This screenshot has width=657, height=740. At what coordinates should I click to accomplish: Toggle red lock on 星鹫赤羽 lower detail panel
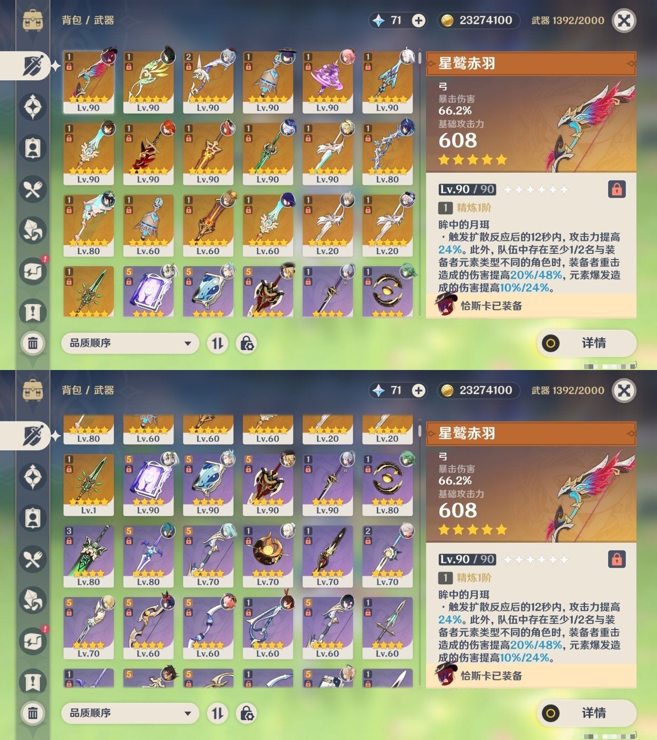[x=617, y=559]
